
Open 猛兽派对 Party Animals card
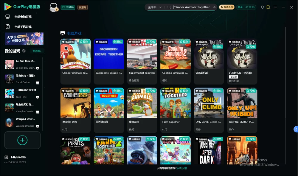142,110
